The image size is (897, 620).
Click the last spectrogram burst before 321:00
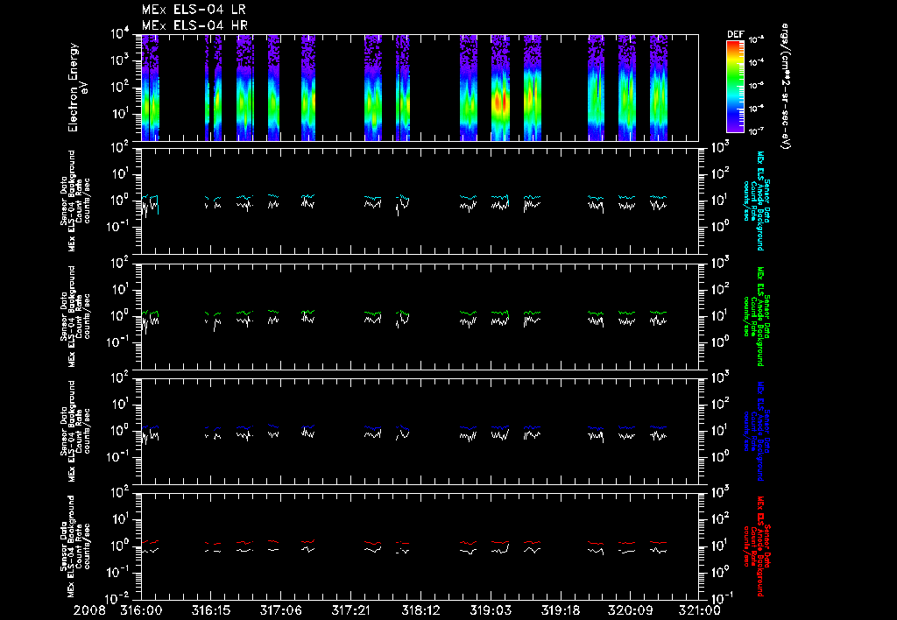(659, 88)
